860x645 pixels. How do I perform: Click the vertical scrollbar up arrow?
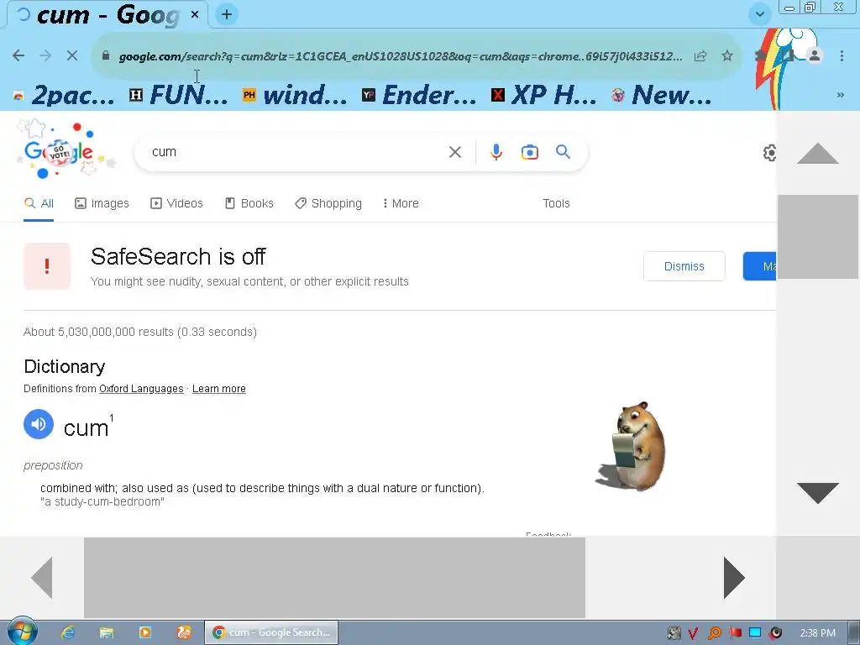818,153
